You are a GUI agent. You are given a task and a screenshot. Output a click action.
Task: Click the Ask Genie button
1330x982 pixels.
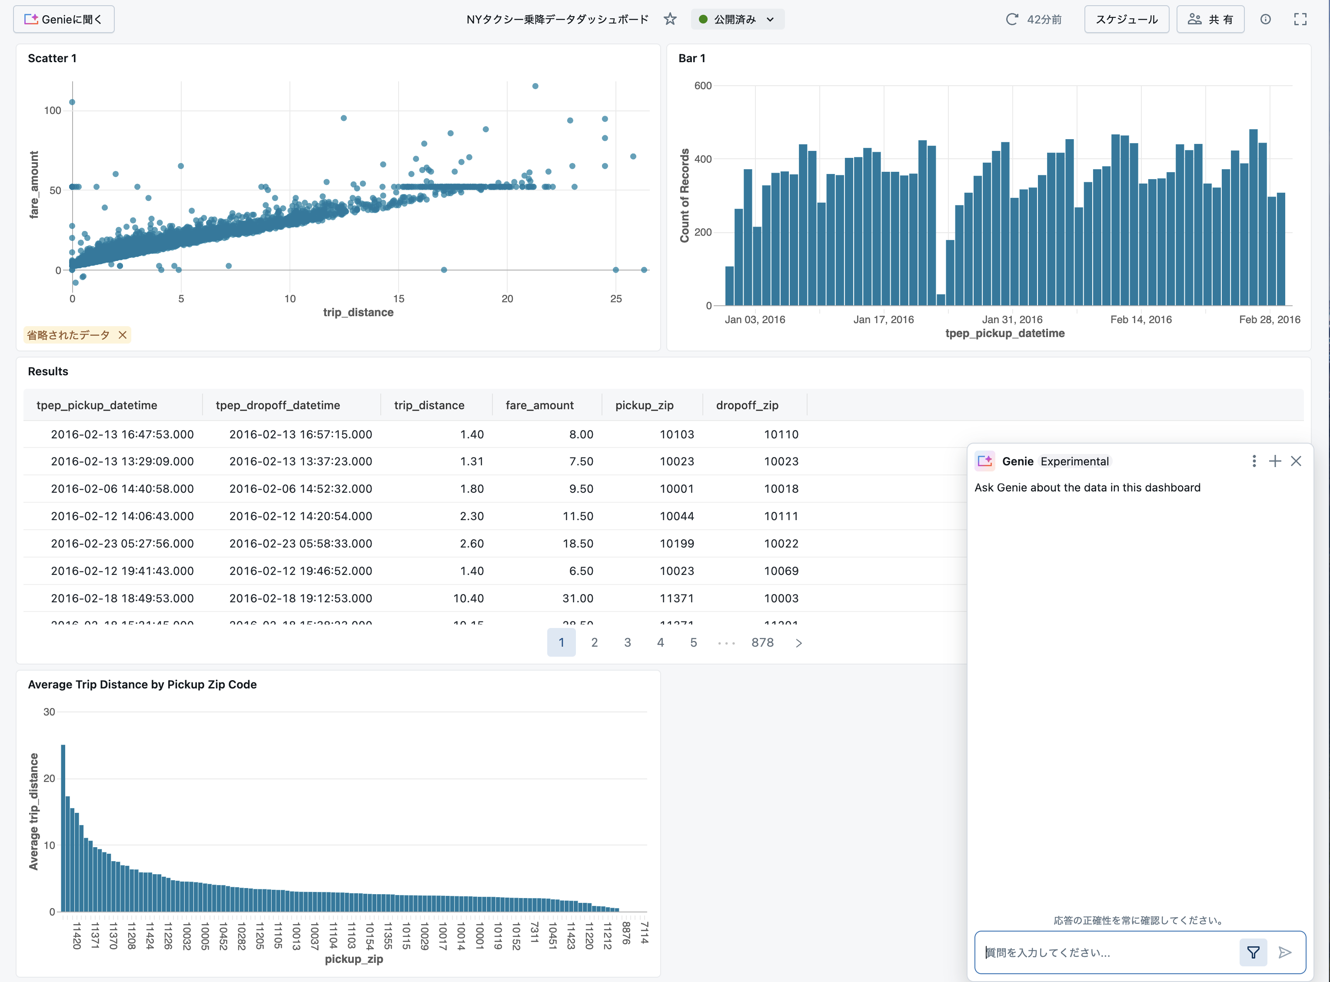63,20
